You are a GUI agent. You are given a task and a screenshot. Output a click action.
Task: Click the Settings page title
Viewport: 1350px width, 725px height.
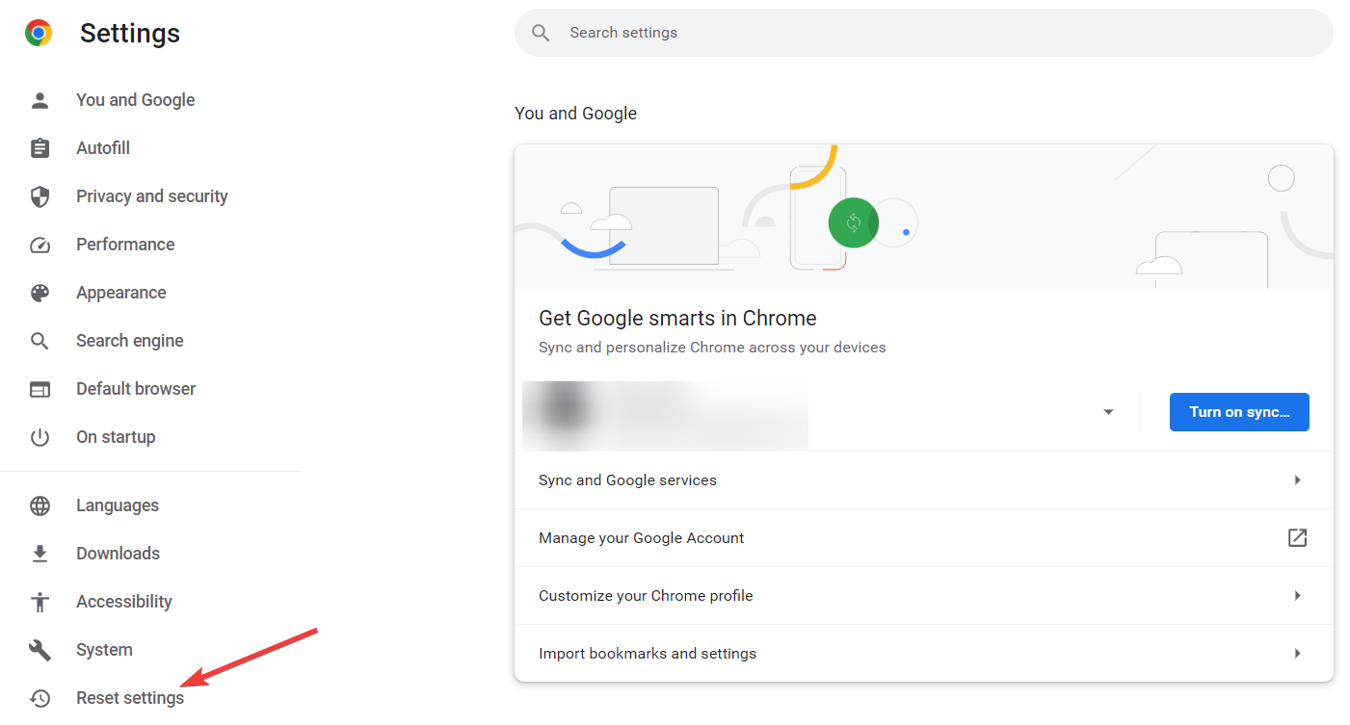click(130, 34)
